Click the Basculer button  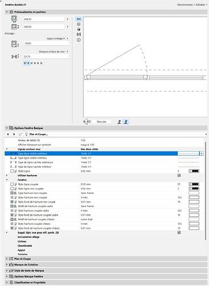pos(101,122)
